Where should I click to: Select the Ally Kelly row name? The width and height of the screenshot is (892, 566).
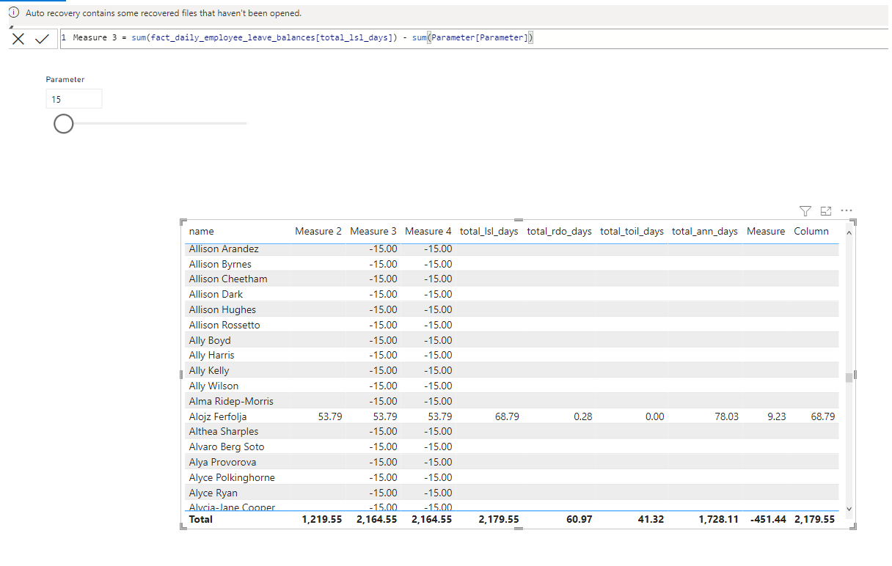pos(209,370)
